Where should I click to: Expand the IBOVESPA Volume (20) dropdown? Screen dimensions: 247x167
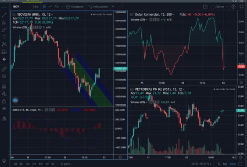click(x=29, y=27)
